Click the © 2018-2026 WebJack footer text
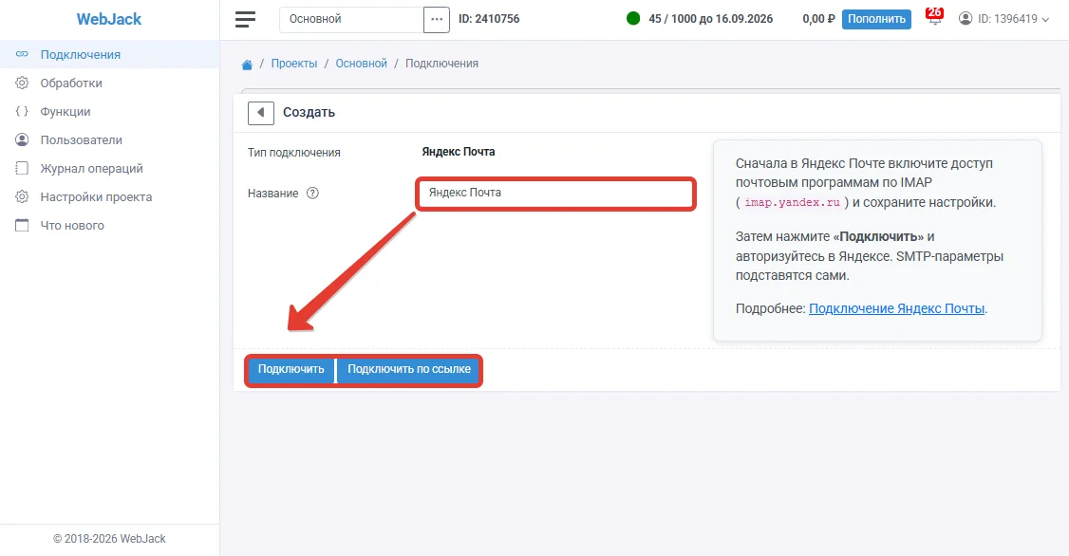Screen dimensions: 1069x556 (x=109, y=539)
